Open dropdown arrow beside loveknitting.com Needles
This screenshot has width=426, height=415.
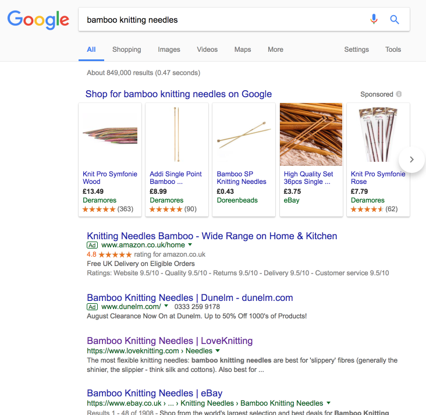click(218, 350)
